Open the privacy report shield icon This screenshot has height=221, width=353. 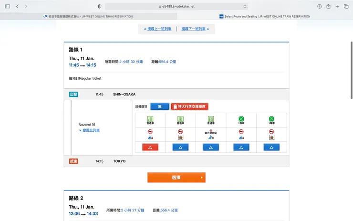point(99,6)
